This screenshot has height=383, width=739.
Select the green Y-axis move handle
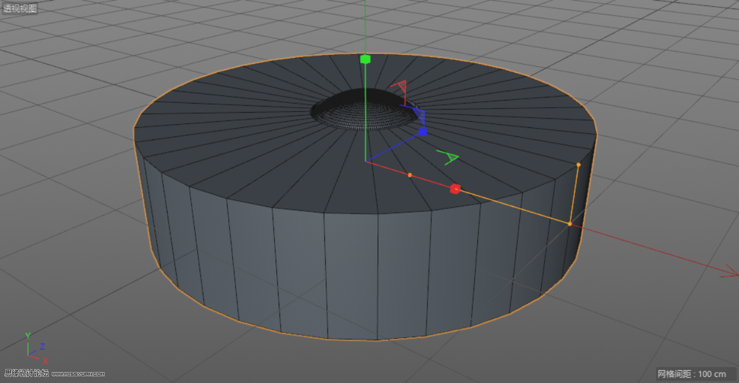pos(365,59)
